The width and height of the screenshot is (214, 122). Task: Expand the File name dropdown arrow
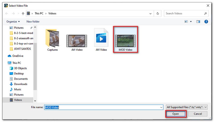161,107
